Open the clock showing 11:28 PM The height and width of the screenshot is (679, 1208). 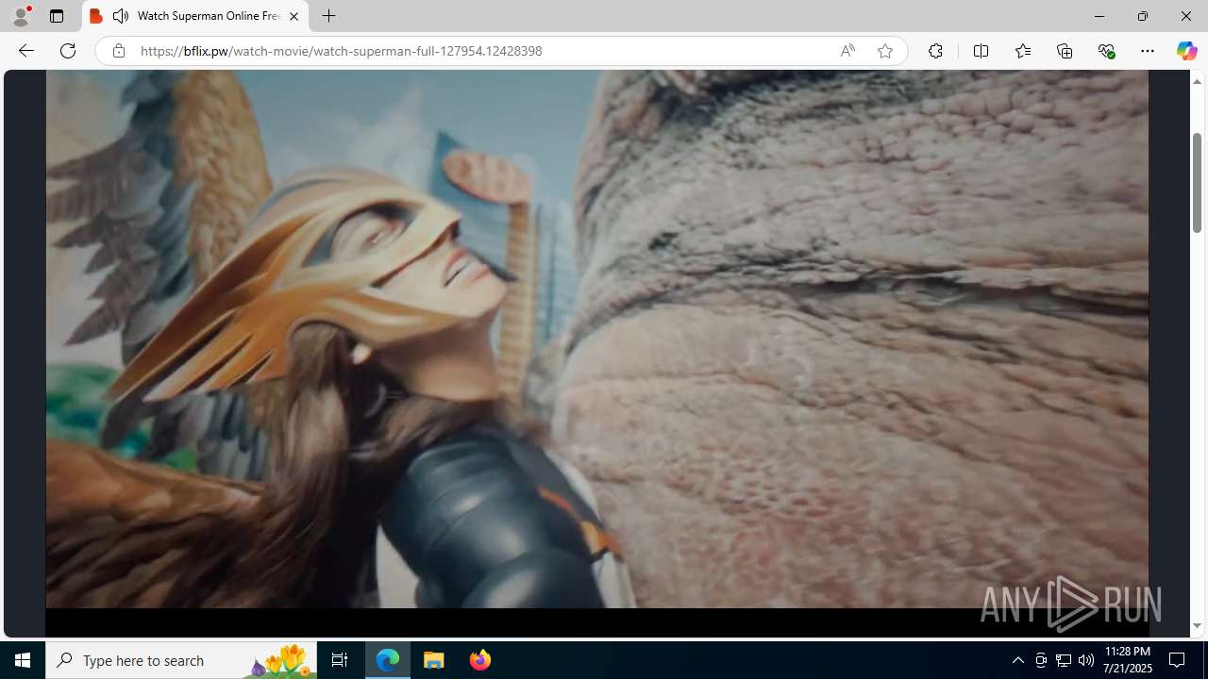(1128, 660)
